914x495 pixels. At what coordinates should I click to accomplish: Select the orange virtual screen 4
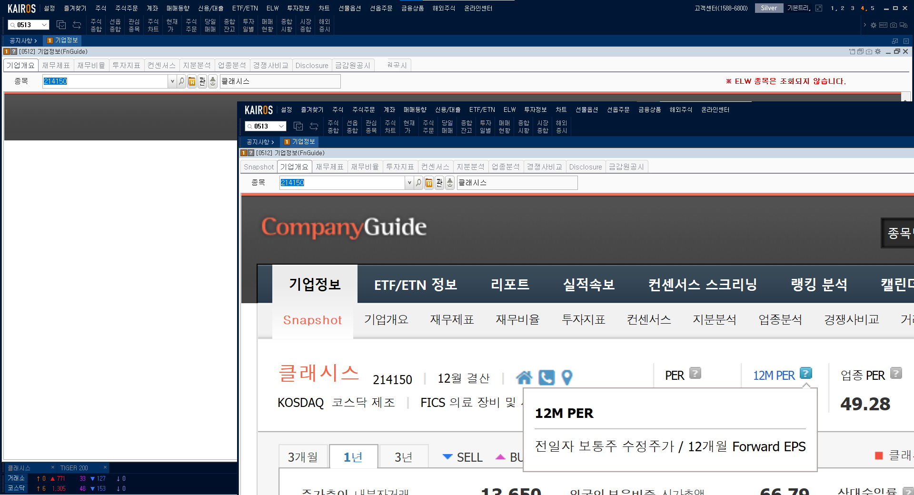click(x=863, y=8)
